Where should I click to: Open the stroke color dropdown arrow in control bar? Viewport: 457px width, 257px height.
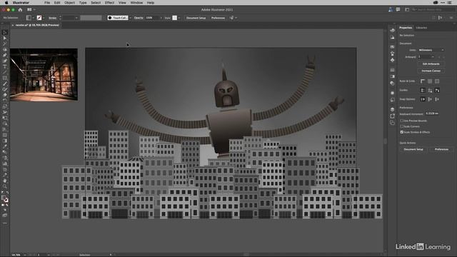click(x=44, y=18)
